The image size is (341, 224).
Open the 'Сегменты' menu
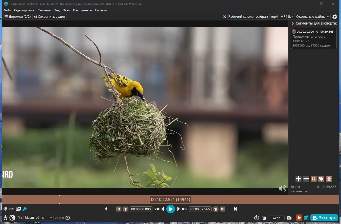[44, 10]
